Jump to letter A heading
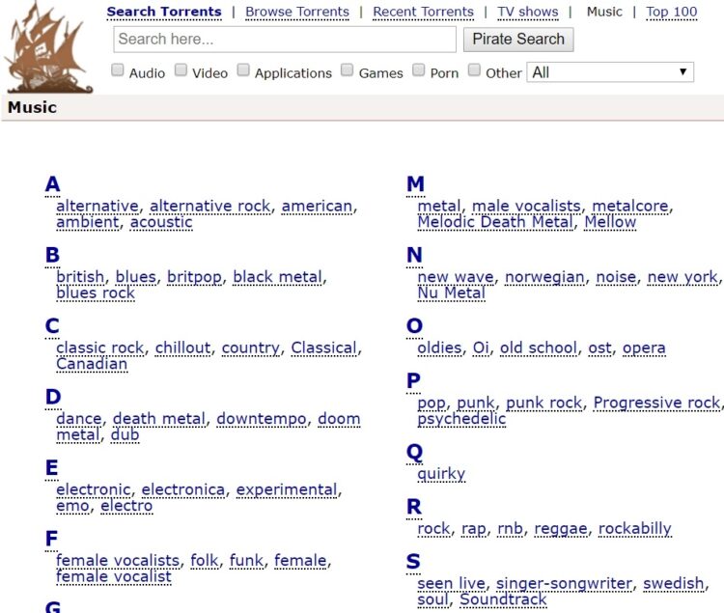 tap(53, 184)
